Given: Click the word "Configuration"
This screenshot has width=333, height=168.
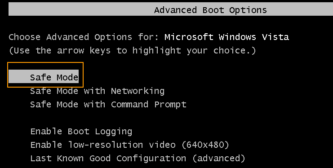Looking at the screenshot, I should [151, 159].
